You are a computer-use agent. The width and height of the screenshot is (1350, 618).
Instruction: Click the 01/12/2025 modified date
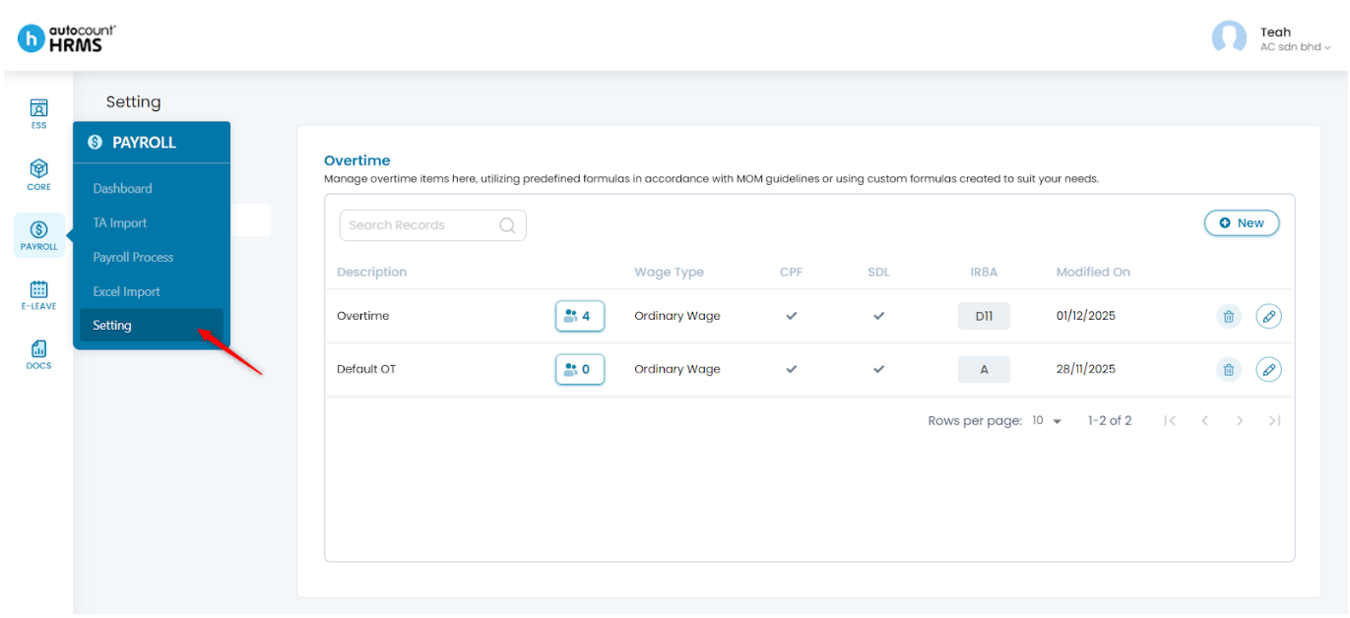coord(1086,316)
